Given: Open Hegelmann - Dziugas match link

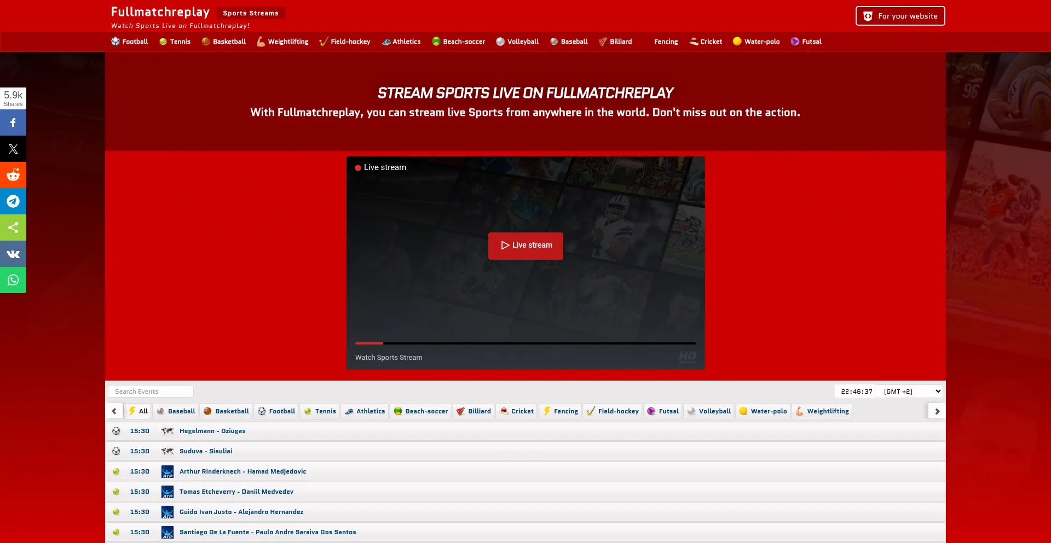Looking at the screenshot, I should click(212, 431).
